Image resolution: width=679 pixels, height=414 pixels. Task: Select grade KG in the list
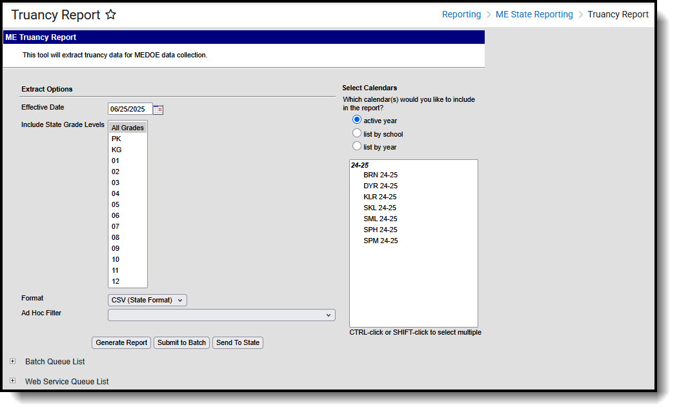point(128,150)
